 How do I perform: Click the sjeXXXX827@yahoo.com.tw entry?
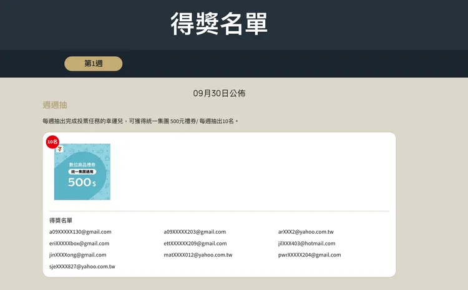(82, 266)
